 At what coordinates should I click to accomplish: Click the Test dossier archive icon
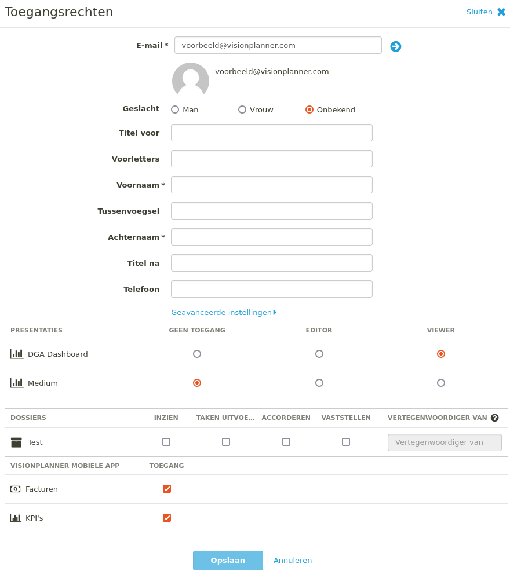[x=16, y=442]
